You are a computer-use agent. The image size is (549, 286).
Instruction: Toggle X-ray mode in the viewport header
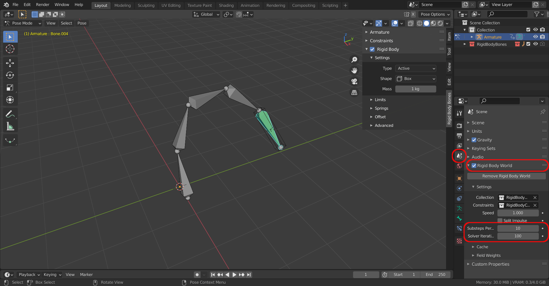(x=411, y=23)
